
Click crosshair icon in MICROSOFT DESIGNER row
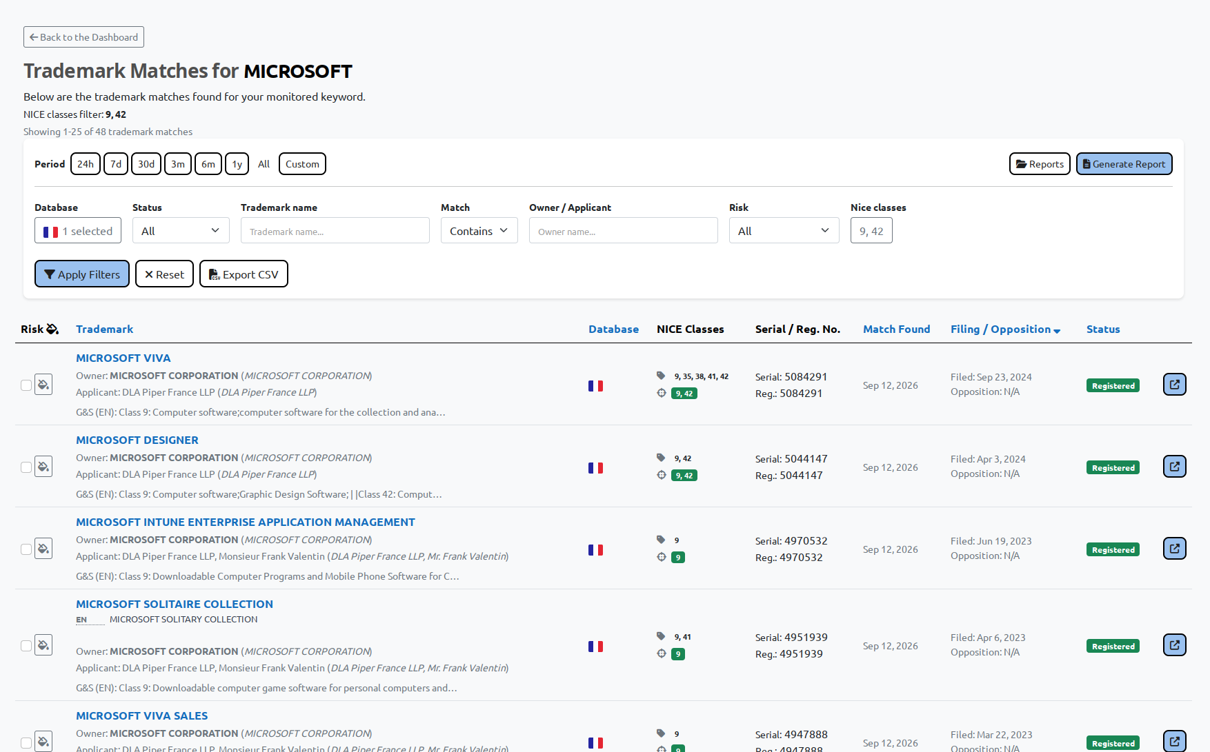(662, 475)
